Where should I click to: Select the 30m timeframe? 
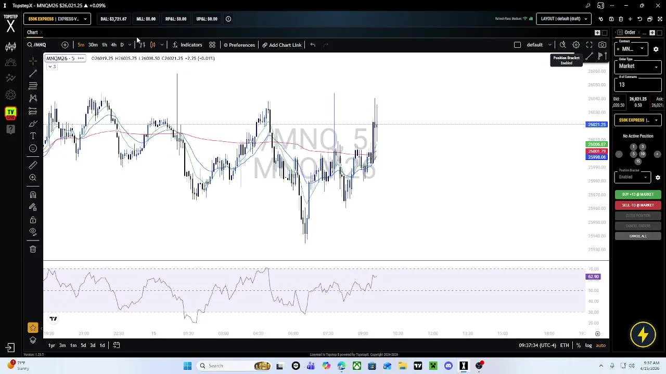pyautogui.click(x=93, y=45)
